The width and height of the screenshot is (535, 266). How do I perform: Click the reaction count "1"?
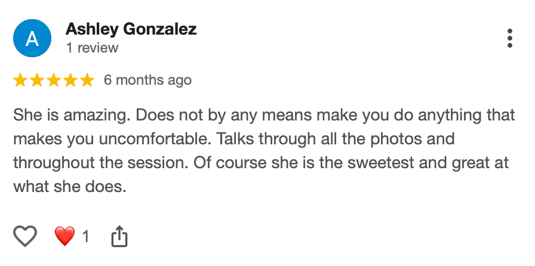point(85,236)
